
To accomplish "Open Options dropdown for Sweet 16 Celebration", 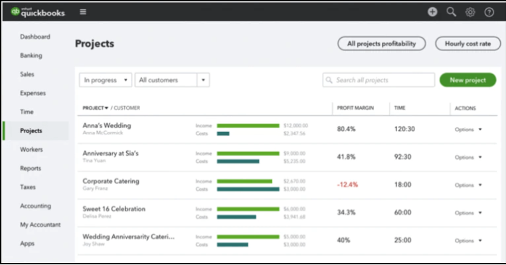I will click(468, 213).
